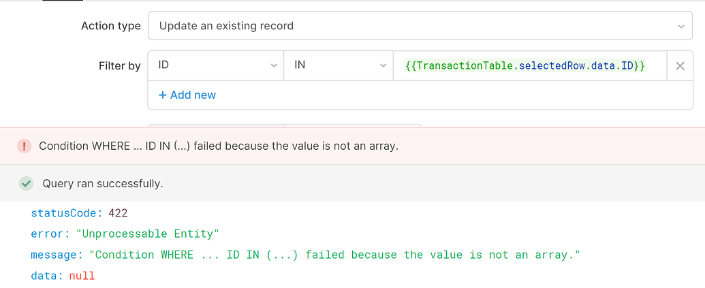Viewport: 705px width, 288px height.
Task: Click the TransactionTable.selectedRow.data.ID value field
Action: click(524, 66)
